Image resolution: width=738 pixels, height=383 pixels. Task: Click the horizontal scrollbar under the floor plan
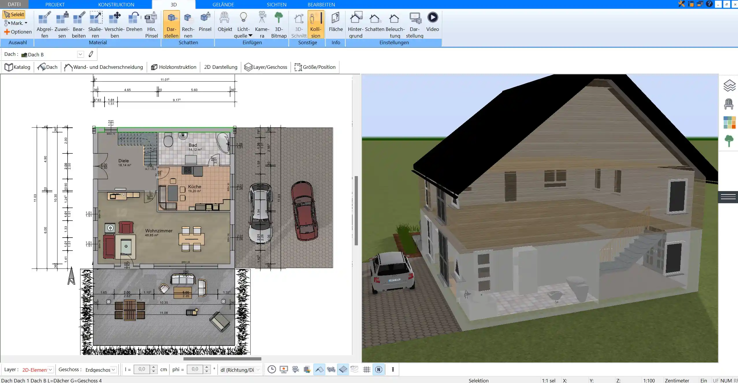pyautogui.click(x=222, y=359)
